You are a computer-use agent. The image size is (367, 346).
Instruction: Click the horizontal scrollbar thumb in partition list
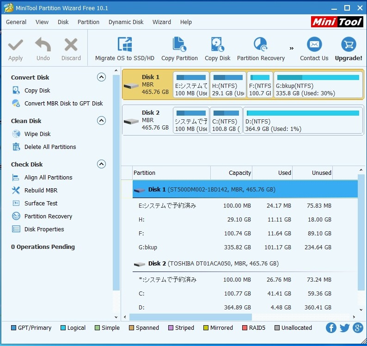[x=190, y=317]
